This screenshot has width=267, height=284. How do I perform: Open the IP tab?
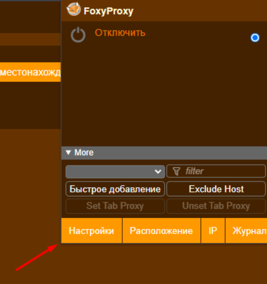pos(213,231)
